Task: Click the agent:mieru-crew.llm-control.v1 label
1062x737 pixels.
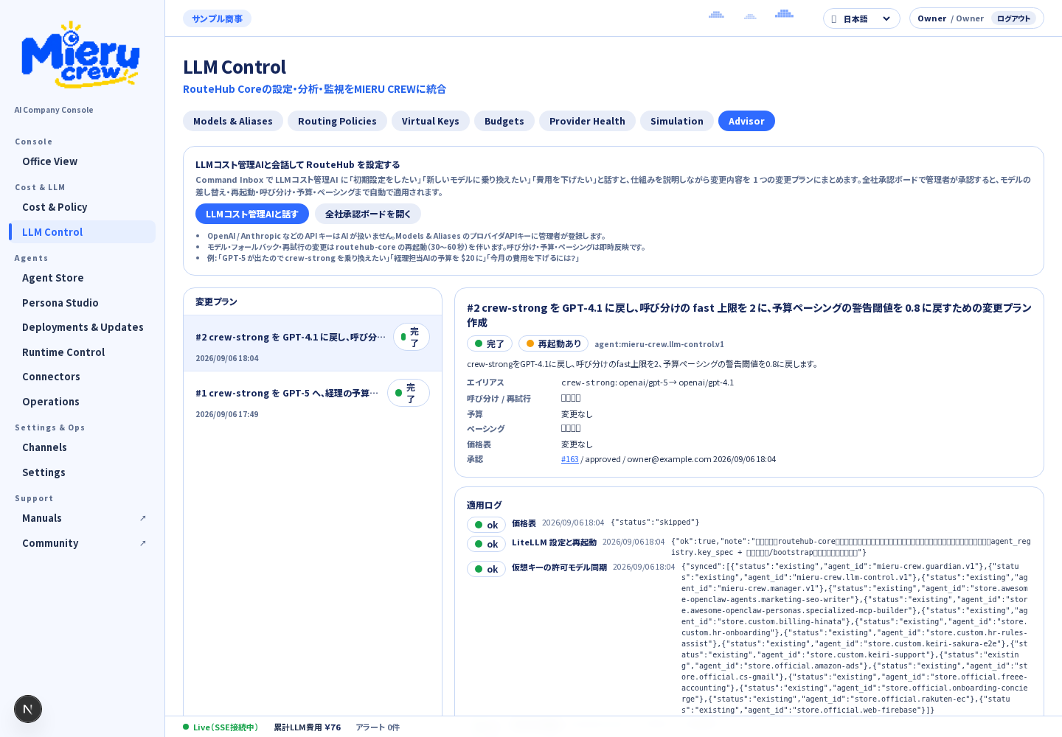Action: coord(659,344)
